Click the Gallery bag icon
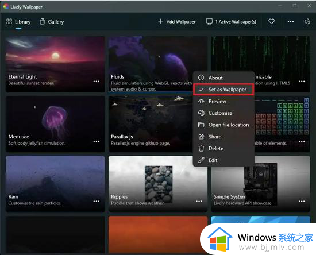The height and width of the screenshot is (255, 316). tap(43, 21)
